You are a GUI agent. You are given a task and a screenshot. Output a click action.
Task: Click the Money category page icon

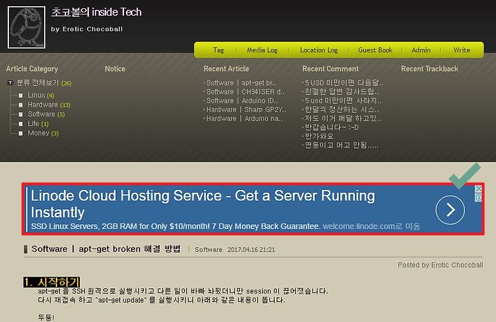(21, 133)
